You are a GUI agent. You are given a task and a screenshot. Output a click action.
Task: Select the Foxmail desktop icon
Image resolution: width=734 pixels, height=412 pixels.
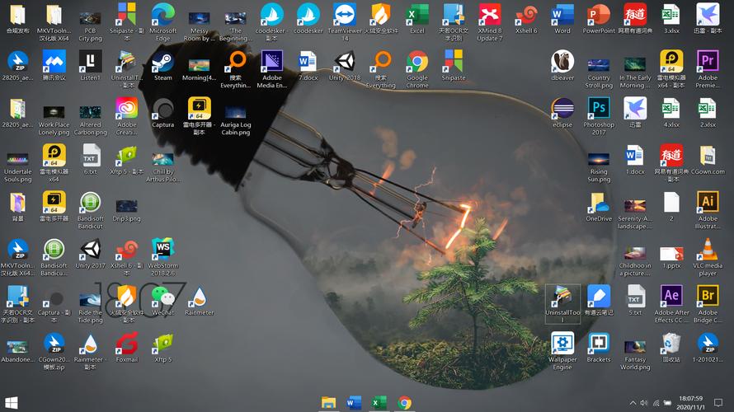pyautogui.click(x=126, y=344)
